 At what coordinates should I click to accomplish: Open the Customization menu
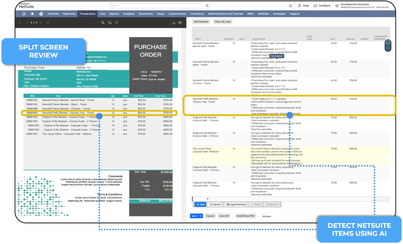(177, 14)
